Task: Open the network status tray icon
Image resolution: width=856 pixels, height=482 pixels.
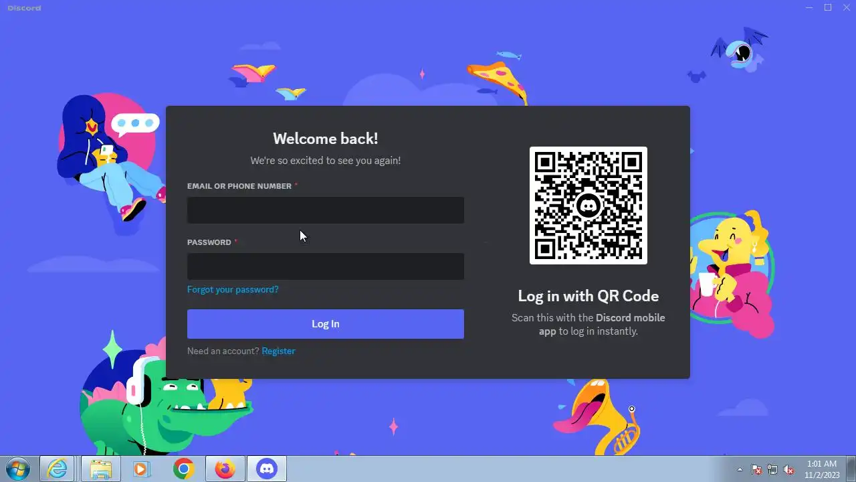Action: [x=772, y=469]
